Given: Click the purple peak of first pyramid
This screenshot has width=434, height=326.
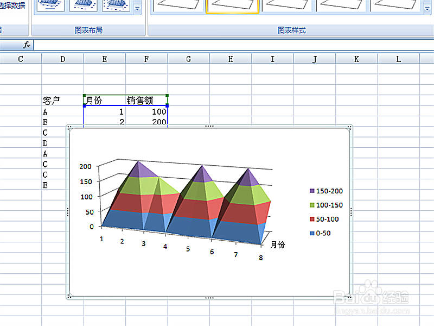Looking at the screenshot, I should [141, 170].
